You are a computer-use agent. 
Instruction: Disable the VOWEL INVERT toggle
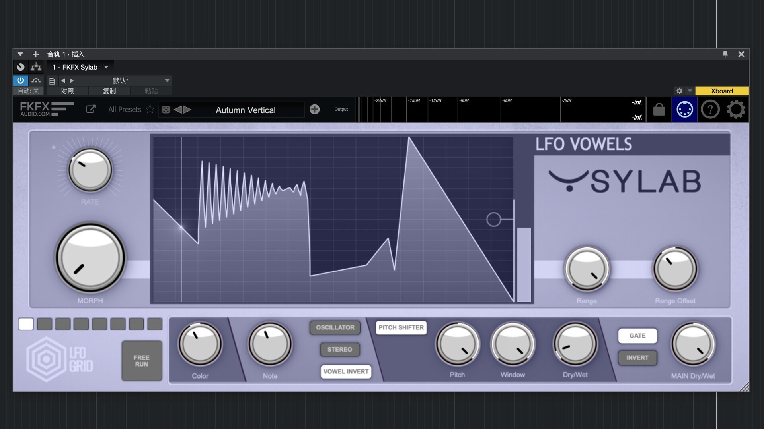coord(346,371)
